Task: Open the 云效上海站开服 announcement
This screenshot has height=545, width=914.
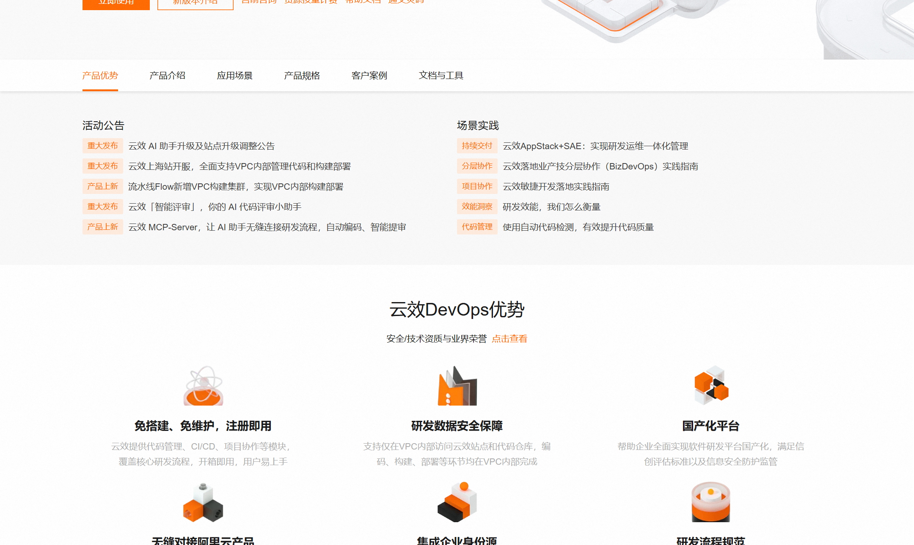Action: (x=240, y=166)
